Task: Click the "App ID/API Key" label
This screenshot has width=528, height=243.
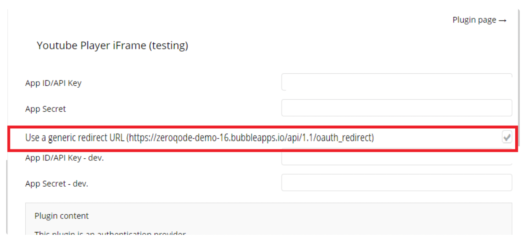Action: coord(53,83)
